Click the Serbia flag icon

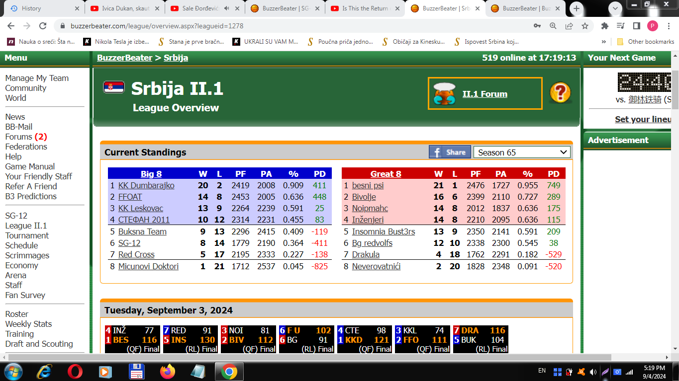(x=114, y=87)
